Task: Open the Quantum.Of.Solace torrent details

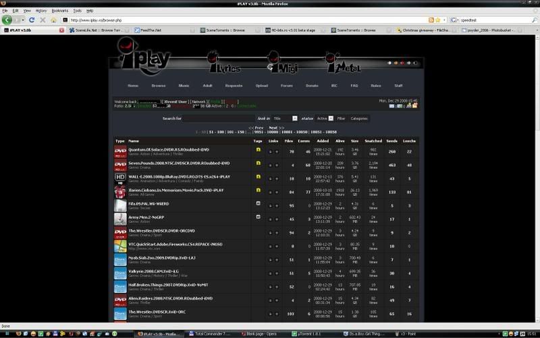Action: (x=169, y=149)
